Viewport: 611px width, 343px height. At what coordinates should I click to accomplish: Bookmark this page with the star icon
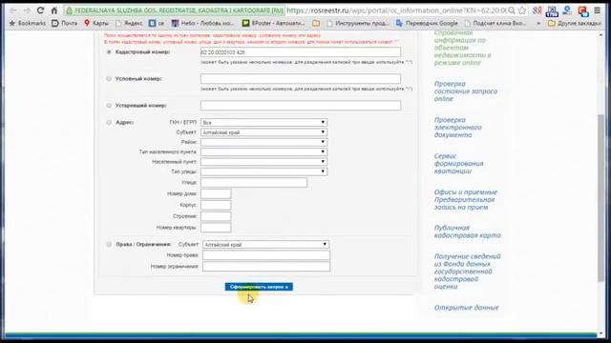[x=522, y=10]
